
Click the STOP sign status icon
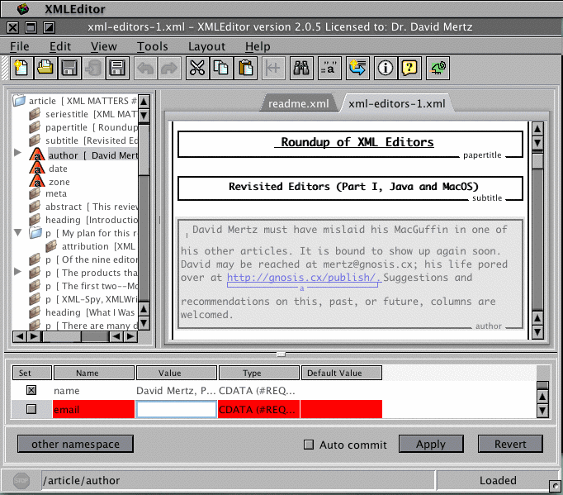click(21, 480)
